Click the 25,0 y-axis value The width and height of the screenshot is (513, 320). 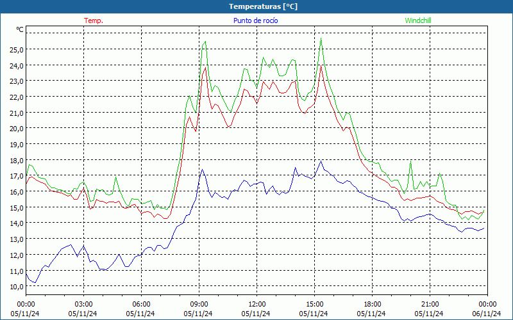(17, 50)
